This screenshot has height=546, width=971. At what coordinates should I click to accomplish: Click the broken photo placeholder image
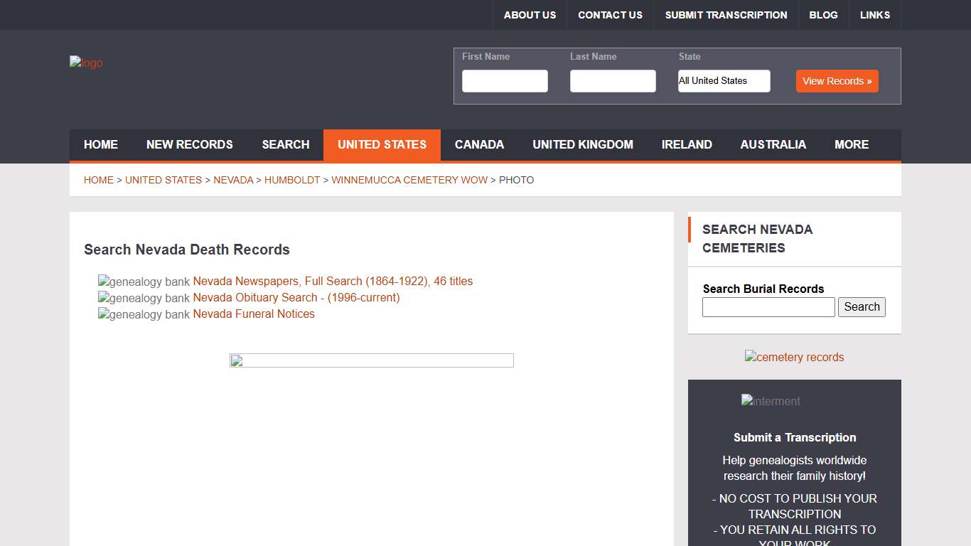coord(371,360)
